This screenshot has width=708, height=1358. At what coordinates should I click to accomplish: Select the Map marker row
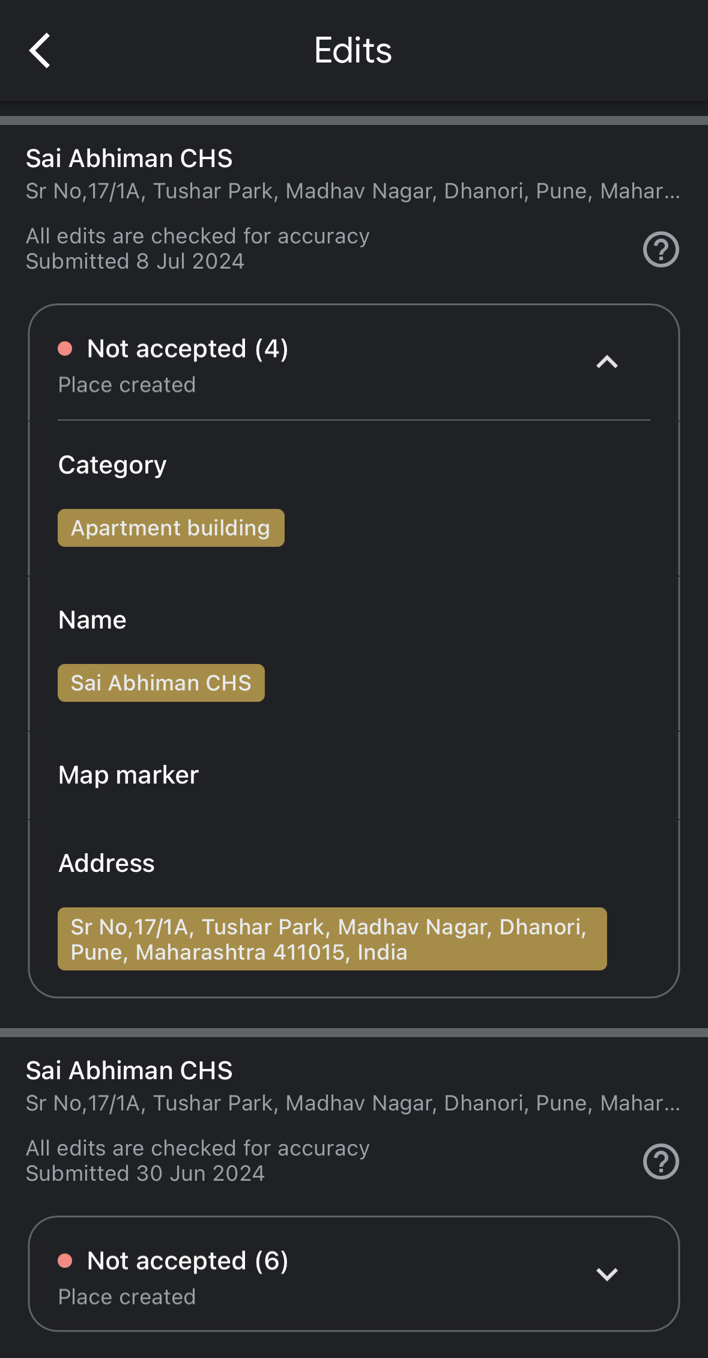pyautogui.click(x=129, y=775)
